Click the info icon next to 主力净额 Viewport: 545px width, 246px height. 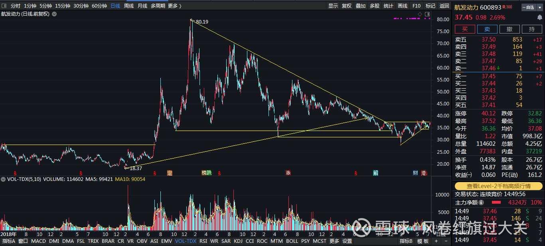tap(481, 203)
